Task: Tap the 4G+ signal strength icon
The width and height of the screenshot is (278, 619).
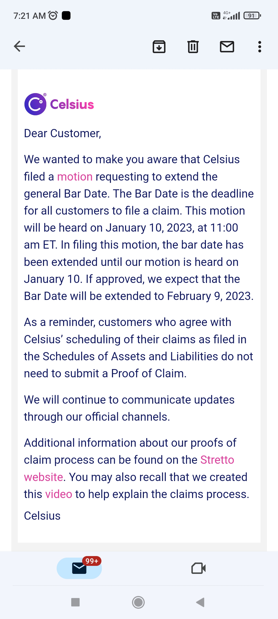Action: click(231, 15)
